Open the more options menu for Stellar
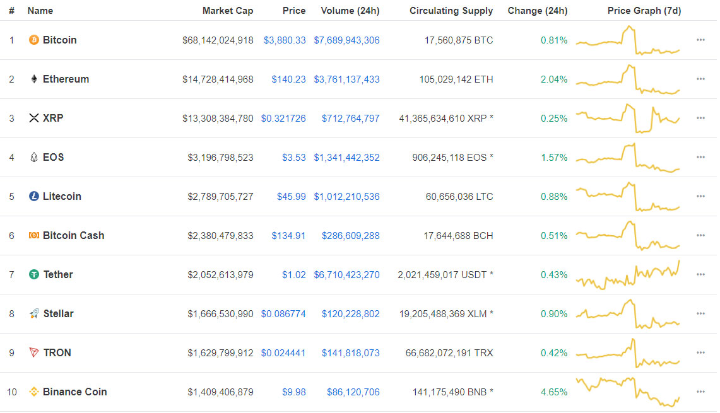The width and height of the screenshot is (720, 413). pyautogui.click(x=700, y=313)
